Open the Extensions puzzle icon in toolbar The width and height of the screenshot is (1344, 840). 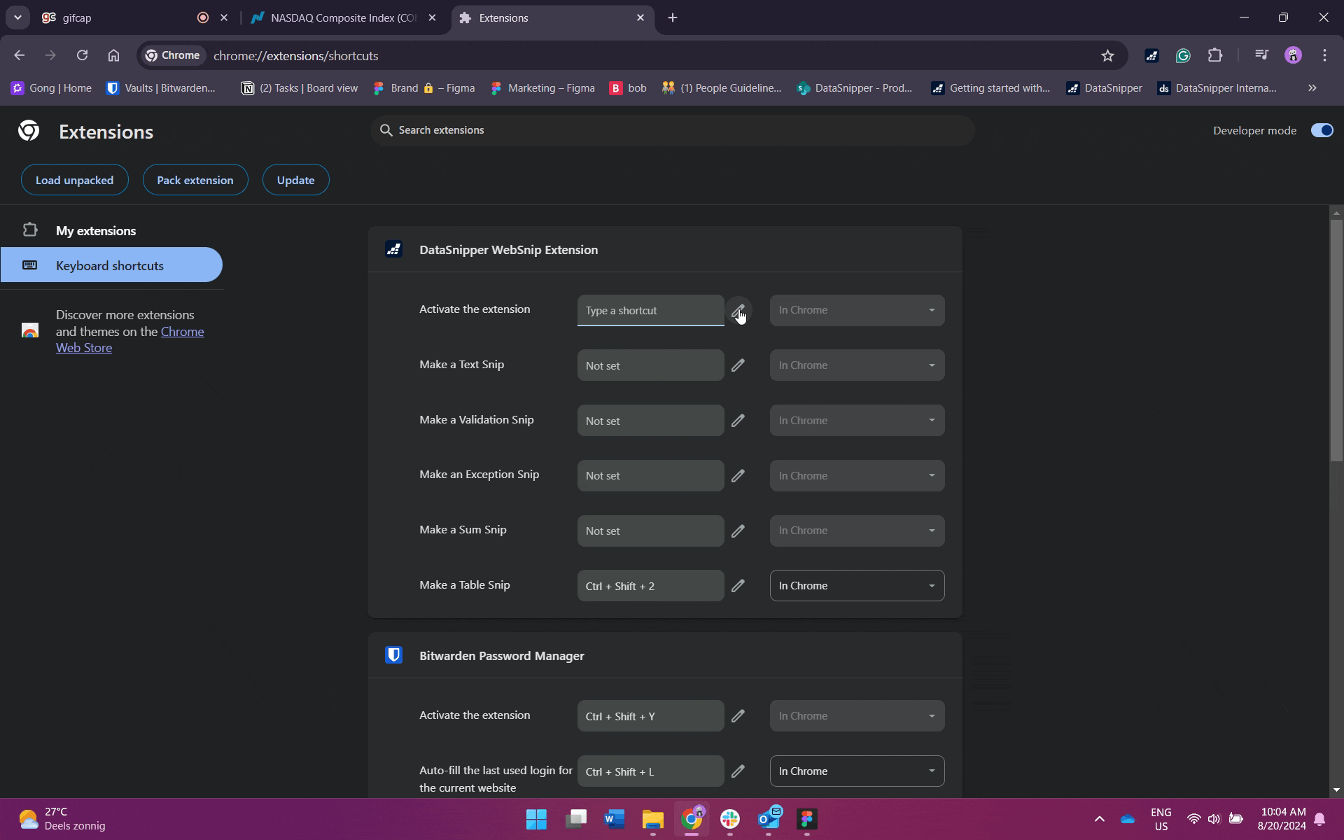click(x=1215, y=55)
